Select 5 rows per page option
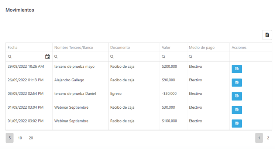 pyautogui.click(x=10, y=138)
